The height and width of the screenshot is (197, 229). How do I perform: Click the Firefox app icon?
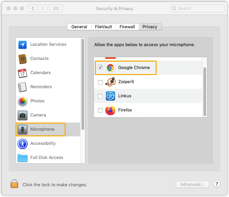[x=110, y=110]
